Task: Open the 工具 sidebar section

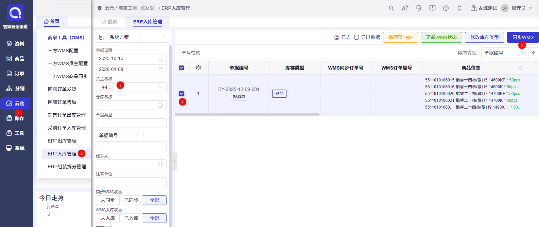Action: tap(15, 133)
